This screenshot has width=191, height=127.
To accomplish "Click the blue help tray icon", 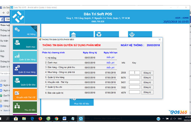I will coord(158,119).
